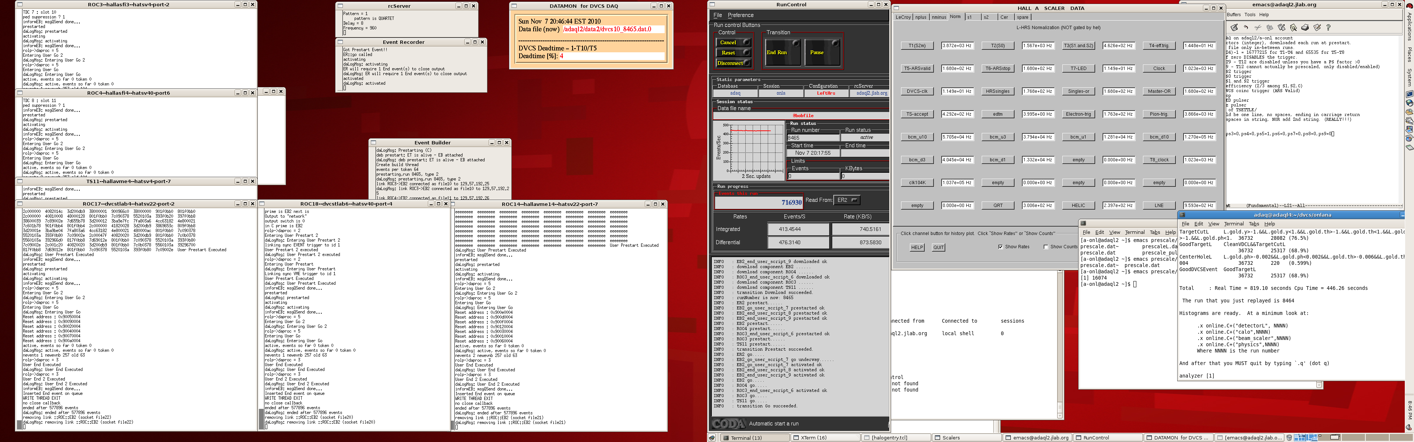Click the emacs print icon
This screenshot has width=1414, height=442.
tap(1305, 28)
